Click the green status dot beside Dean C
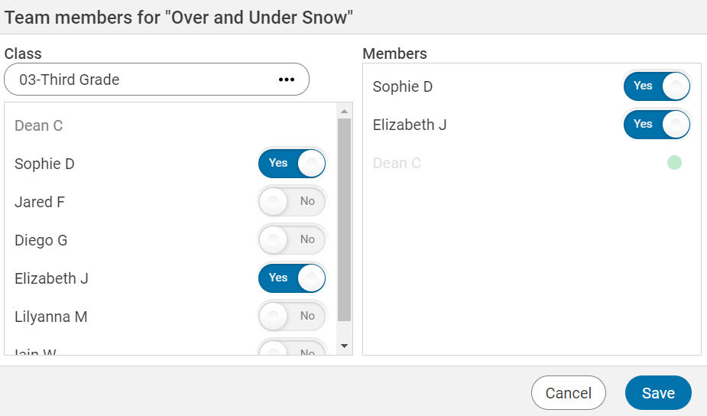Viewport: 707px width, 416px height. coord(674,162)
